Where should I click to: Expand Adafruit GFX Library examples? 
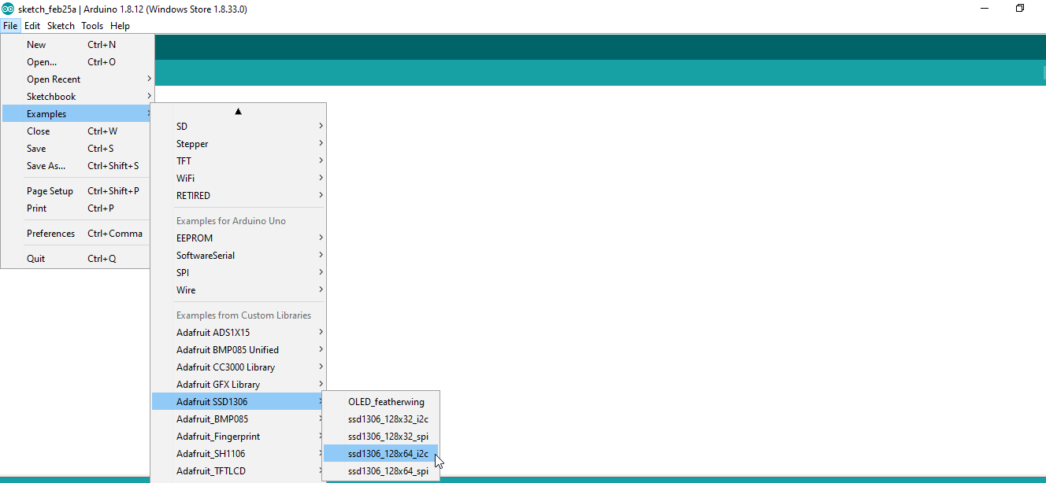point(238,385)
